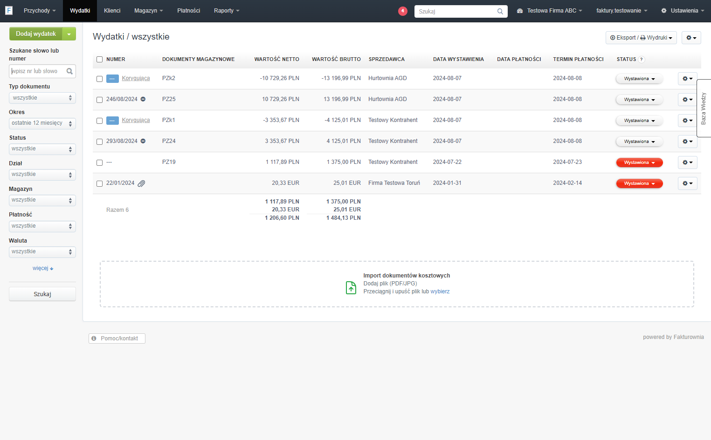Image resolution: width=711 pixels, height=440 pixels.
Task: Open the Fakturownia logo home icon
Action: point(8,10)
